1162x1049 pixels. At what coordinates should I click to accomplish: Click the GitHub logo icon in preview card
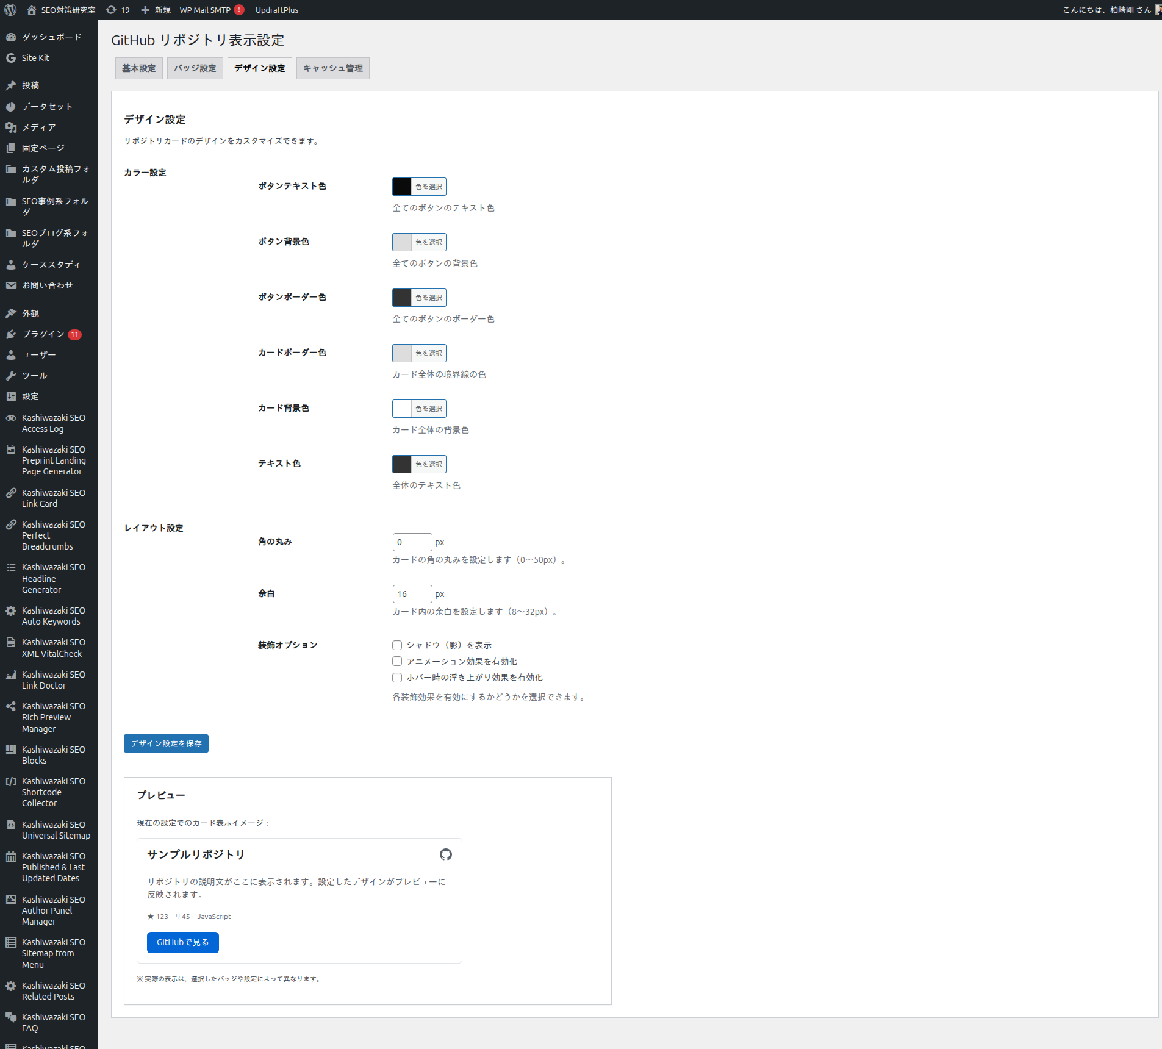pyautogui.click(x=446, y=854)
